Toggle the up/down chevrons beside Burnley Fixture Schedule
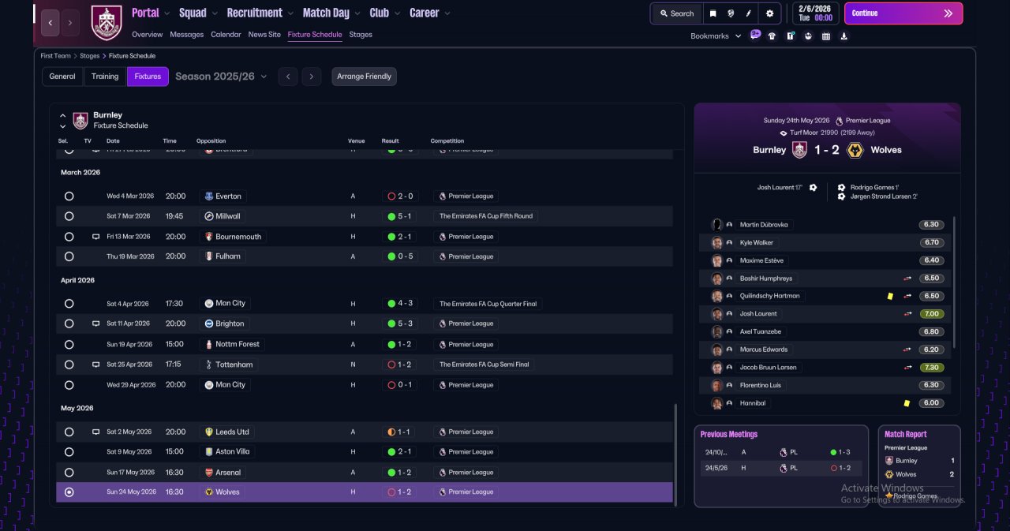Viewport: 1010px width, 531px height. [x=63, y=121]
